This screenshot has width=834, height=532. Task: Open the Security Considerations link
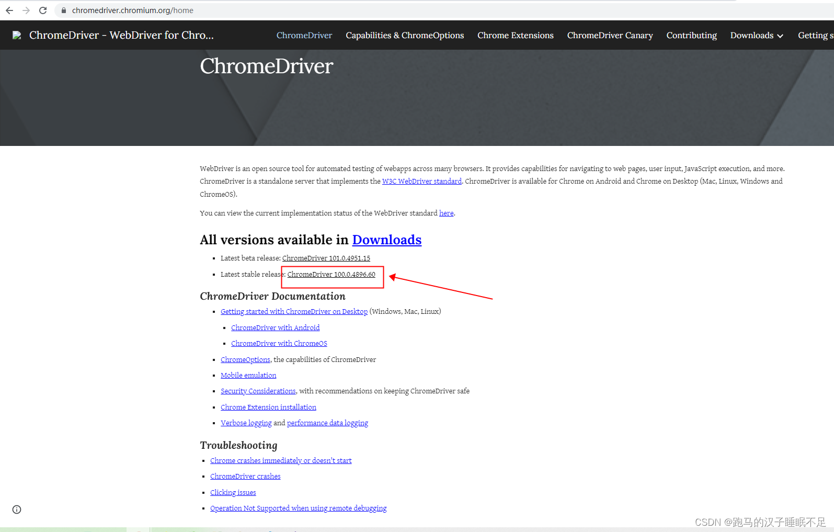click(258, 391)
